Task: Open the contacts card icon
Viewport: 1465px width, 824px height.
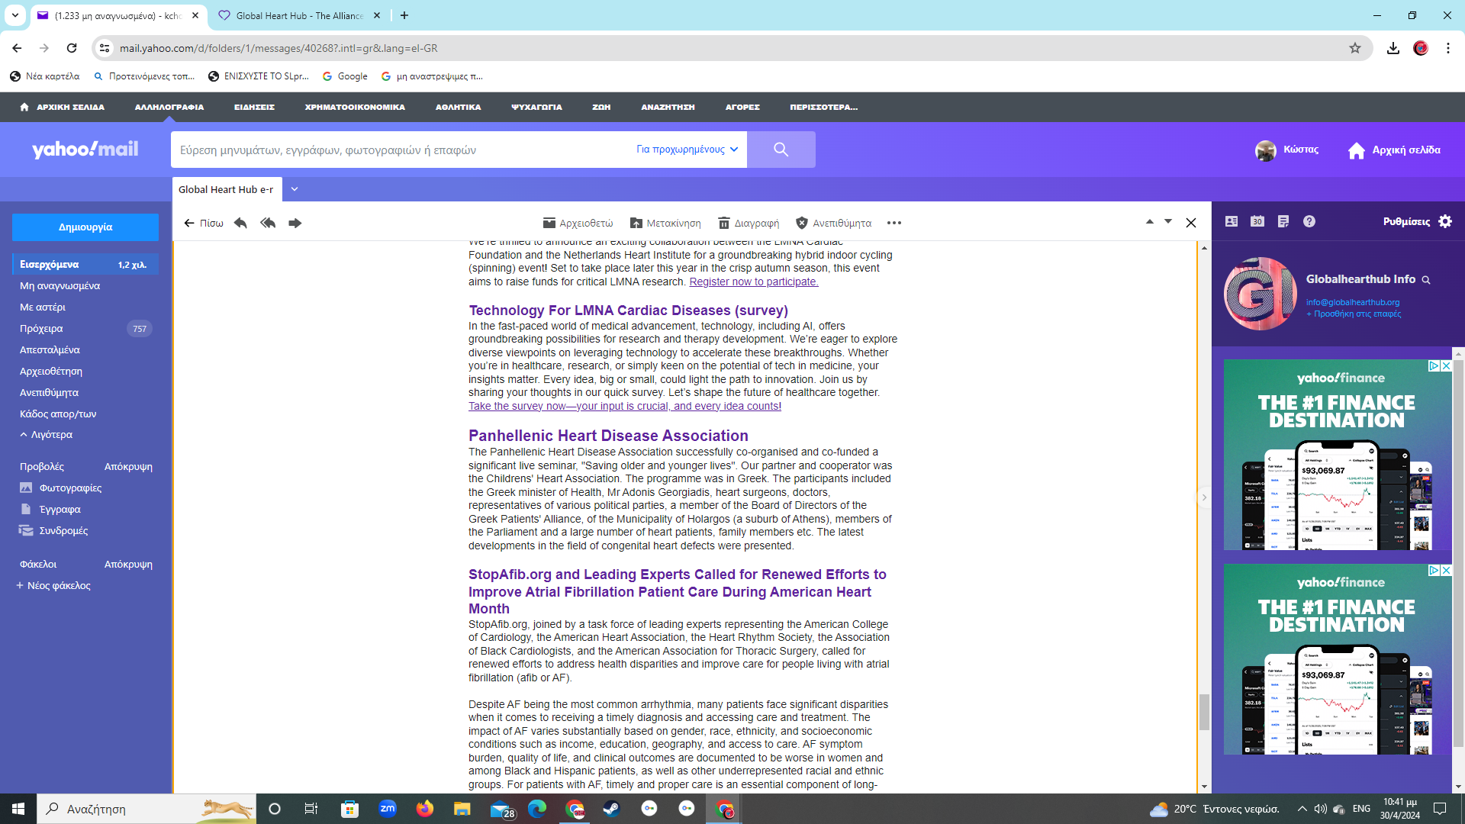Action: coord(1232,221)
